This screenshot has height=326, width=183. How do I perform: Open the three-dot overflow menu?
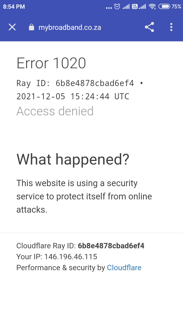[171, 27]
